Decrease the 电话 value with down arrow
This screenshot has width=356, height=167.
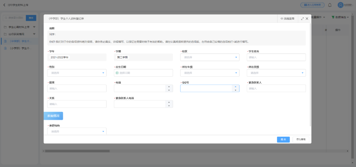[169, 90]
